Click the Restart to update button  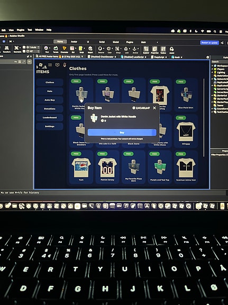point(209,42)
